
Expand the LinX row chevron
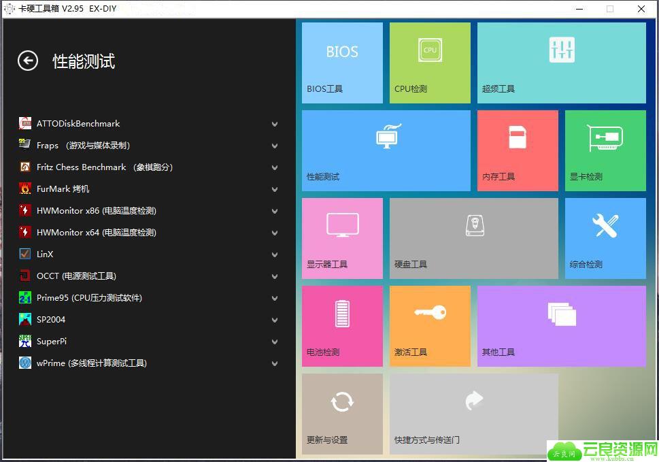[x=275, y=254]
